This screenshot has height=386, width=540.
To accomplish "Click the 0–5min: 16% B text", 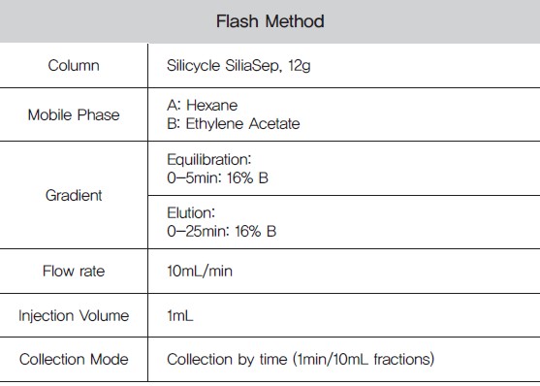I will tap(217, 178).
